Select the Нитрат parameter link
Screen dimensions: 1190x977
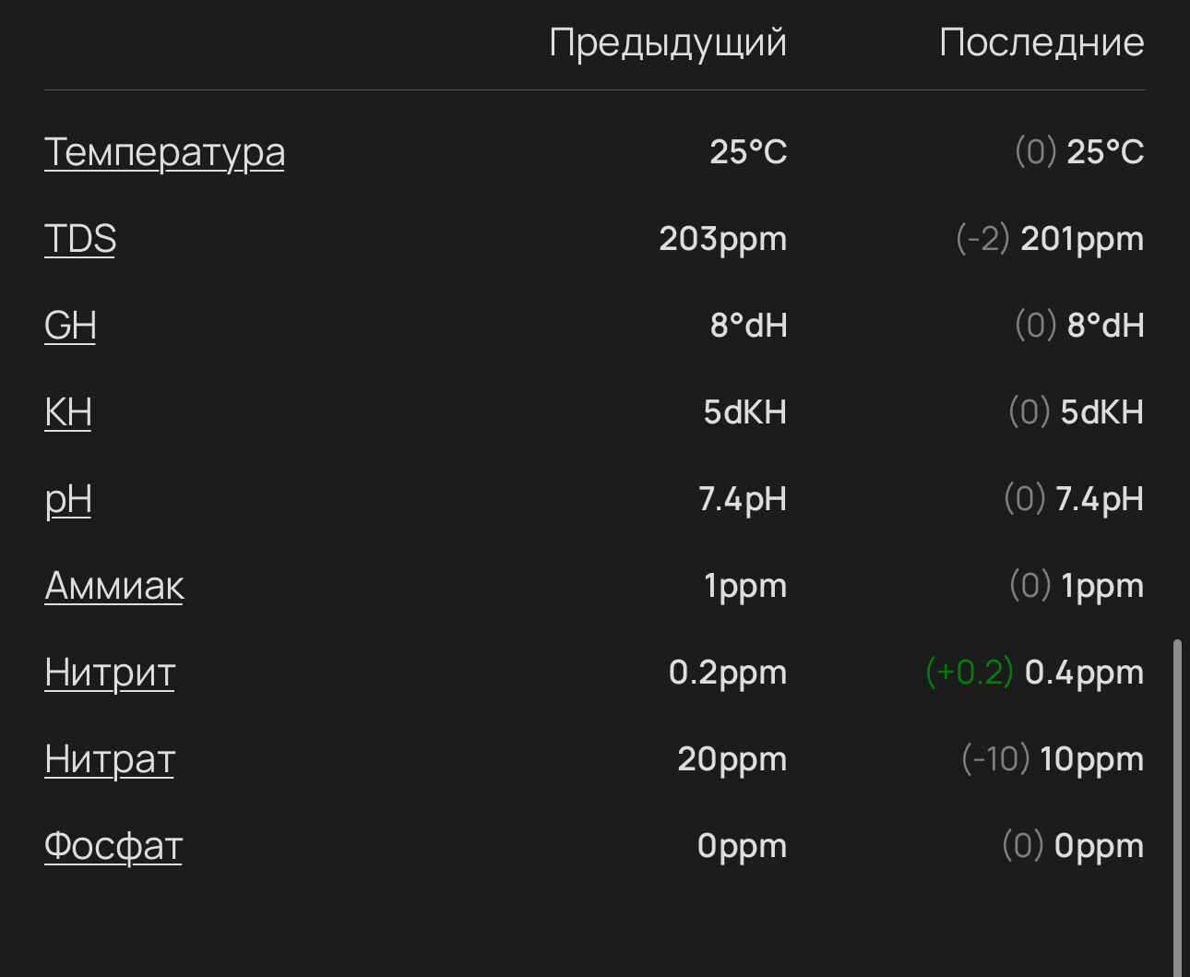pos(110,759)
